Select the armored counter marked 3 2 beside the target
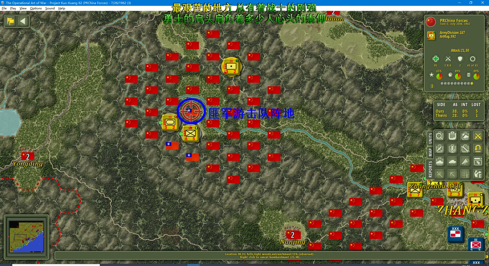This screenshot has width=489, height=266. point(170,123)
